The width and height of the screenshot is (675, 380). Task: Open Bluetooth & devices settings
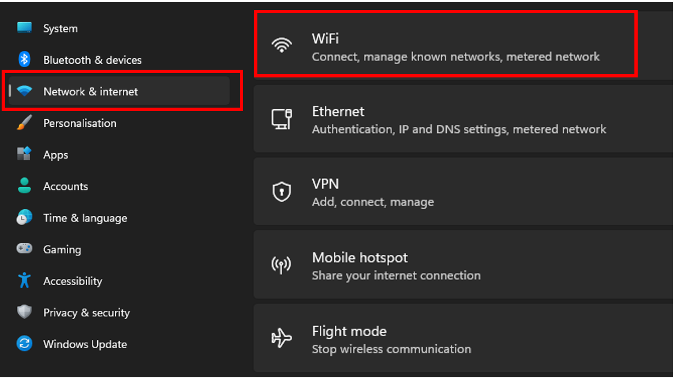92,60
